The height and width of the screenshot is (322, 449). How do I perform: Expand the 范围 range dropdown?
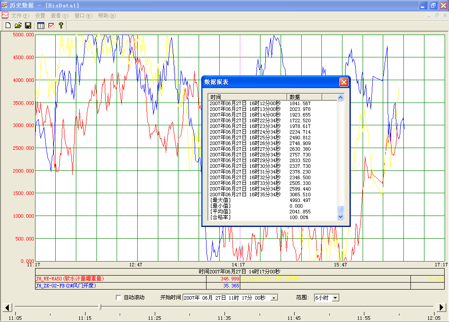tap(335, 298)
